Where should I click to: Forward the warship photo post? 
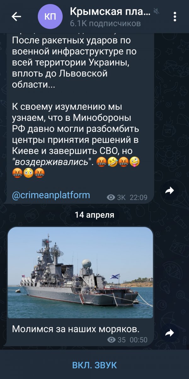[x=170, y=333]
